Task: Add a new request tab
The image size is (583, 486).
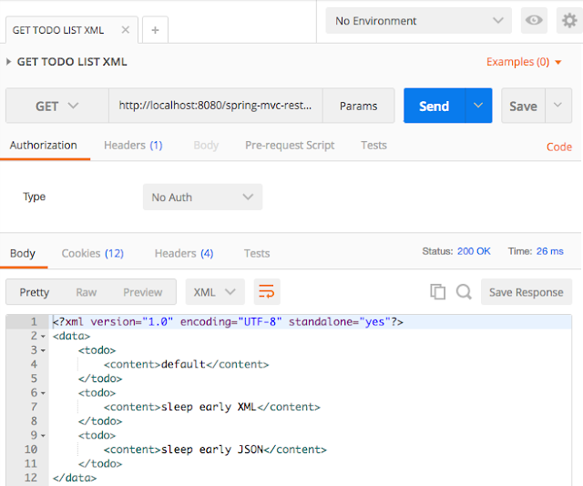Action: point(155,30)
